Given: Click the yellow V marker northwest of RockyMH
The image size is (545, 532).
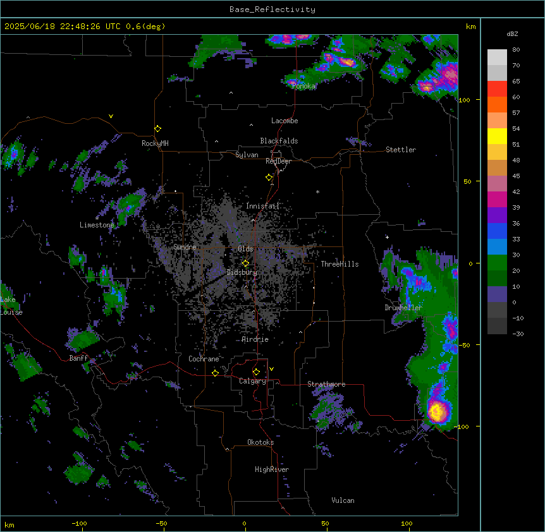Looking at the screenshot, I should coord(111,116).
